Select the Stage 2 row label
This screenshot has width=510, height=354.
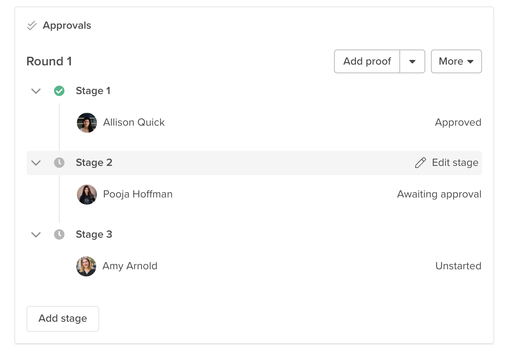94,163
